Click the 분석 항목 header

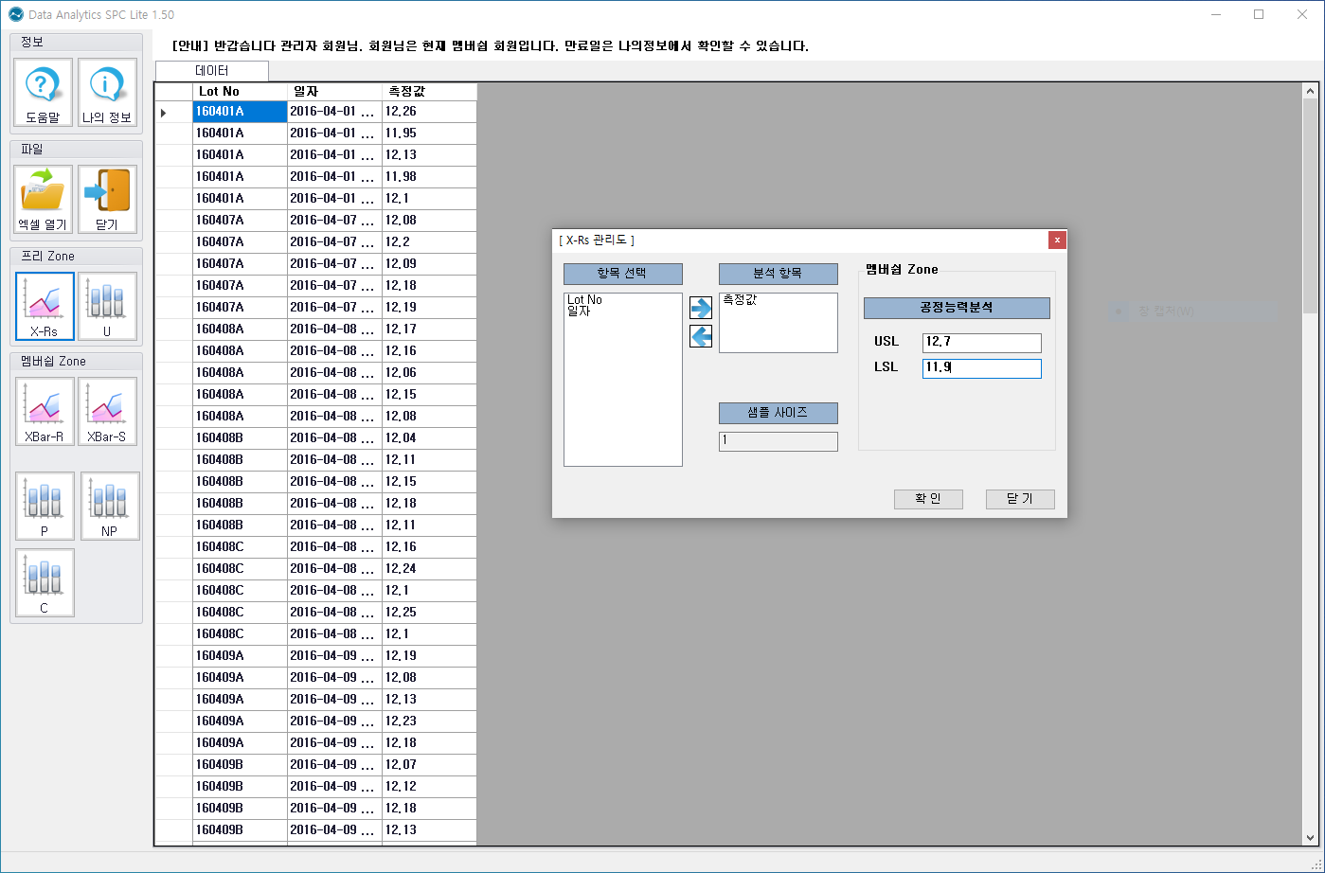779,274
